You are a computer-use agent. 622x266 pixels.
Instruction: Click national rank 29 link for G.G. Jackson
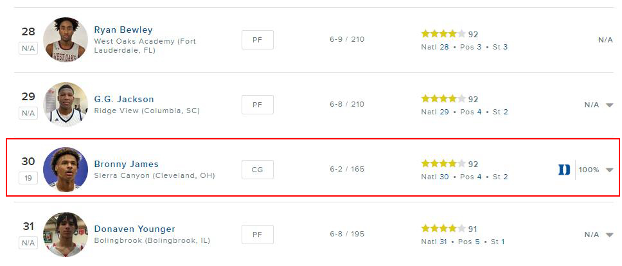tap(444, 112)
